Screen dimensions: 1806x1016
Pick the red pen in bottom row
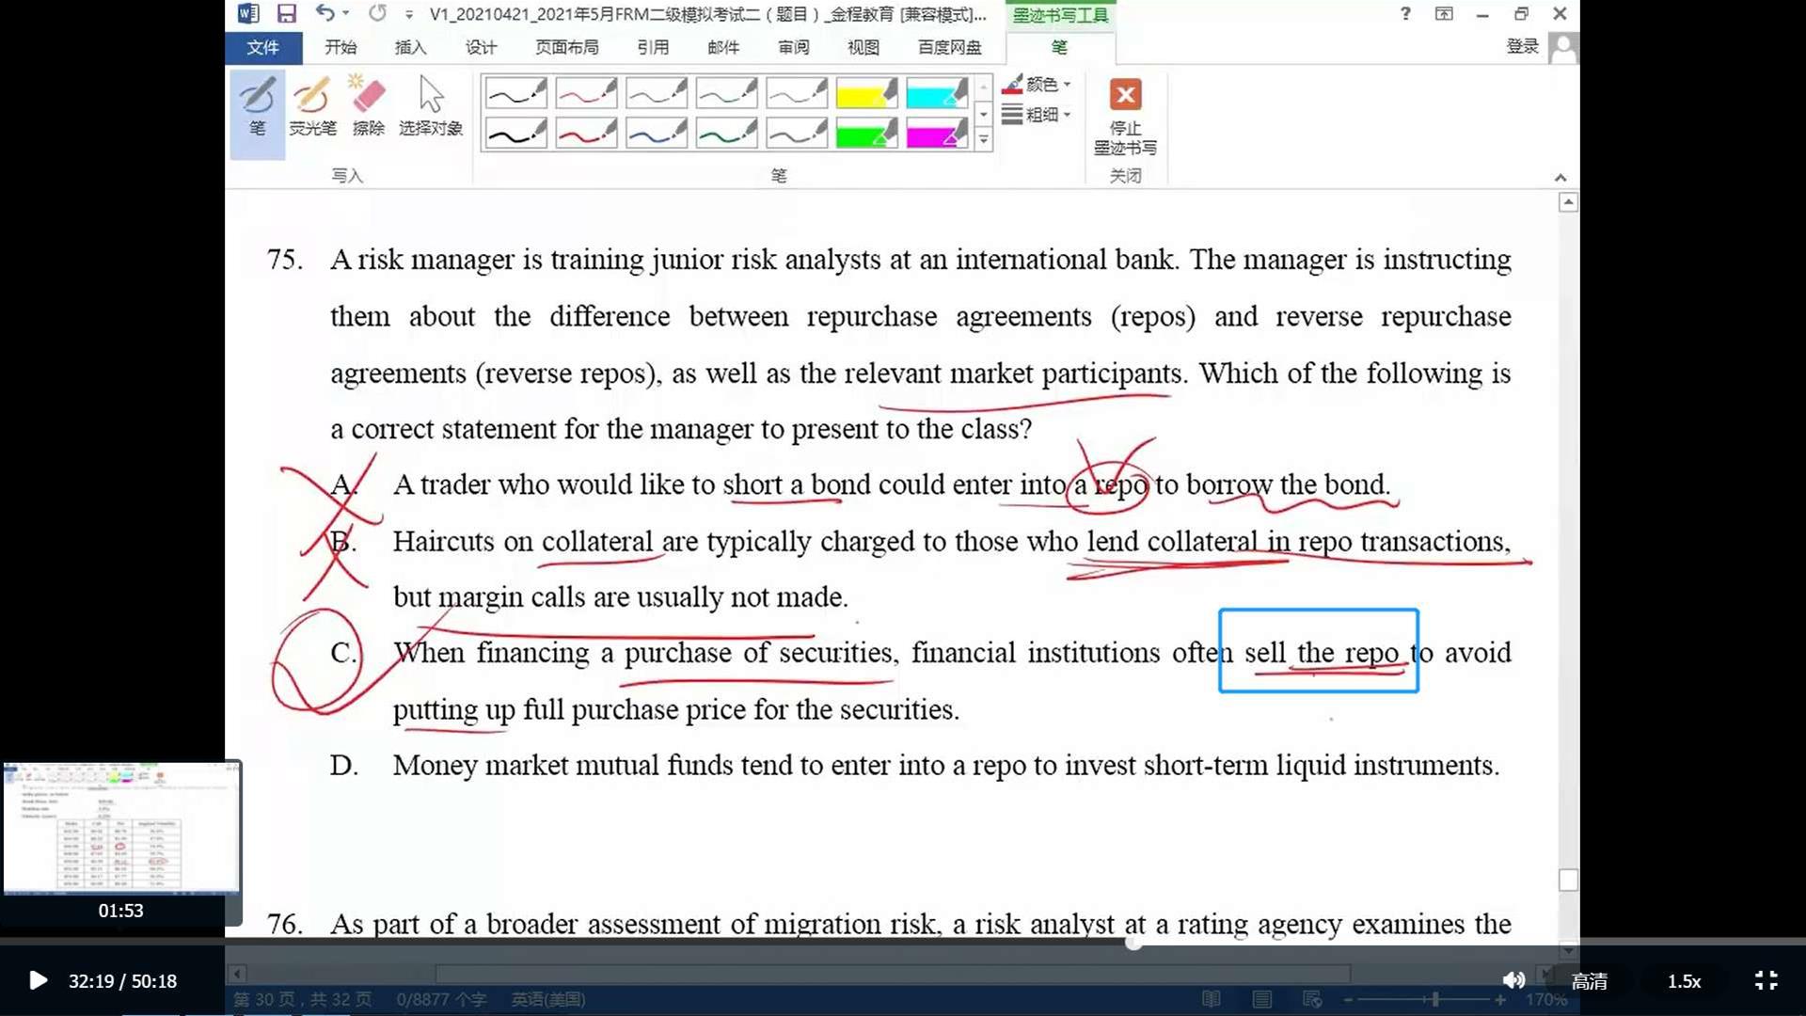586,134
